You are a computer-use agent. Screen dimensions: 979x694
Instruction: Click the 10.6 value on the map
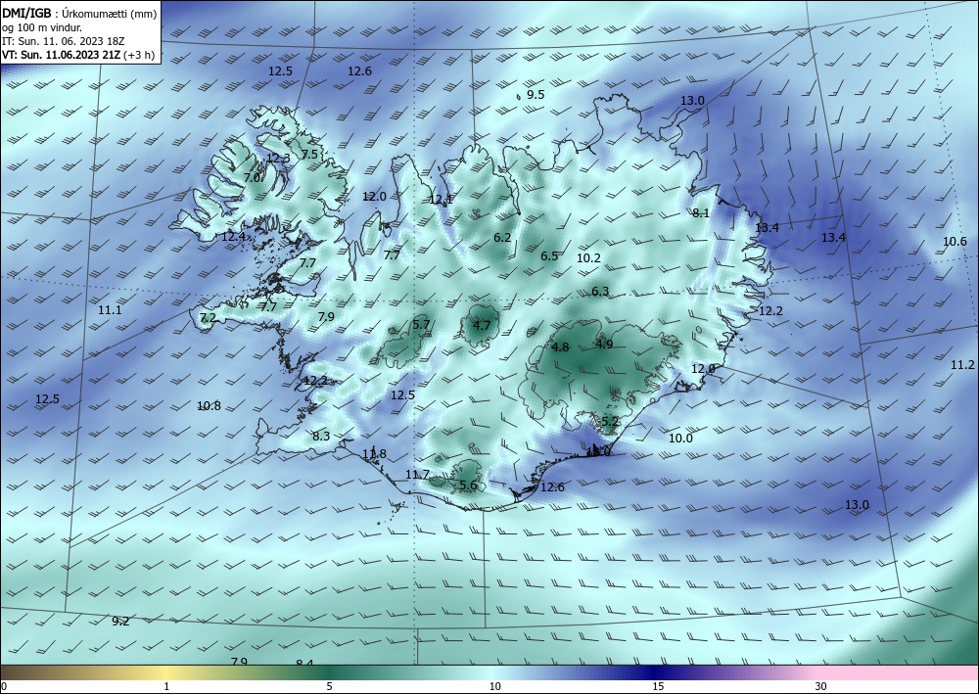(x=955, y=242)
